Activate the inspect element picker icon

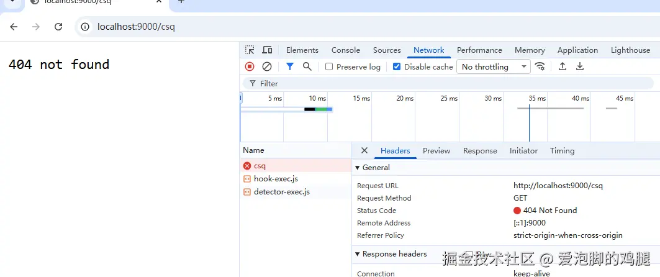point(250,50)
